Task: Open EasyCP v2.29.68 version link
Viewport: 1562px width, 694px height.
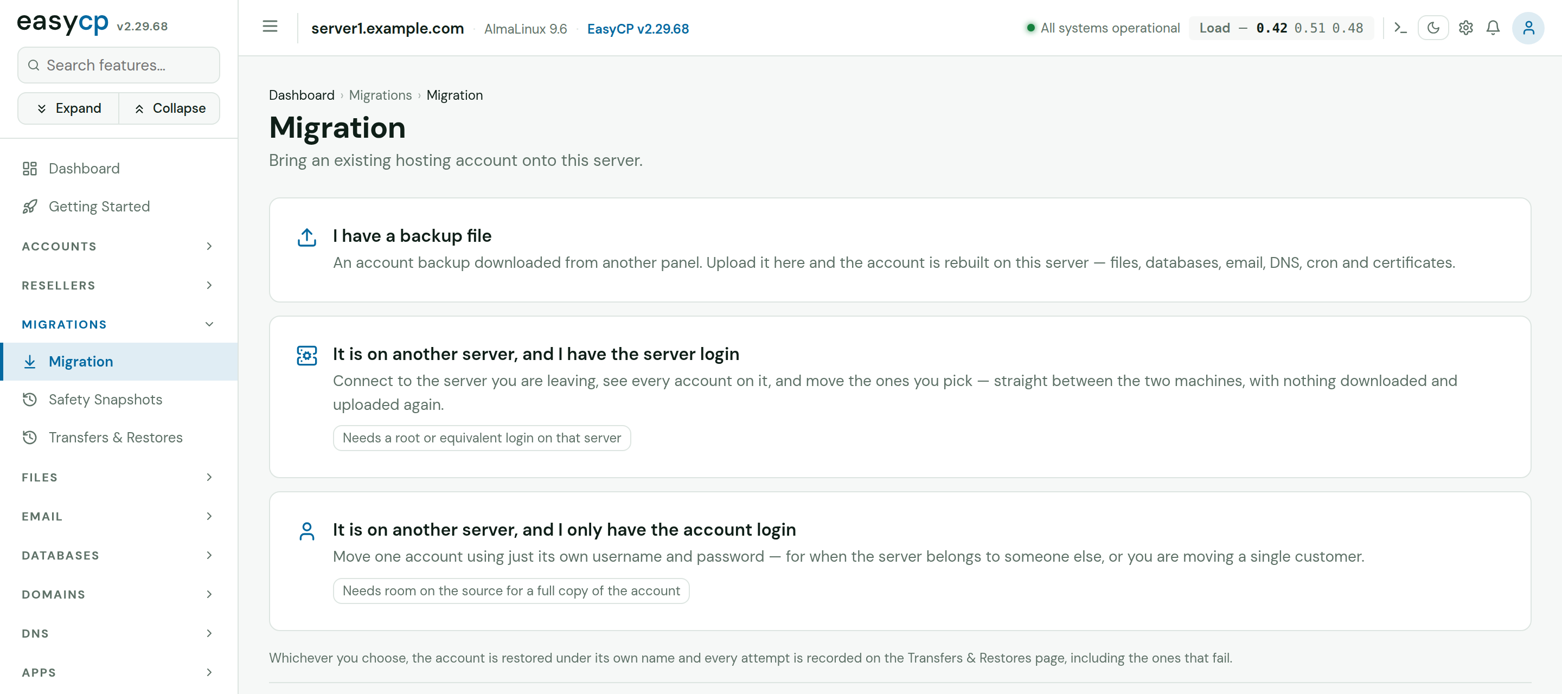Action: (x=638, y=29)
